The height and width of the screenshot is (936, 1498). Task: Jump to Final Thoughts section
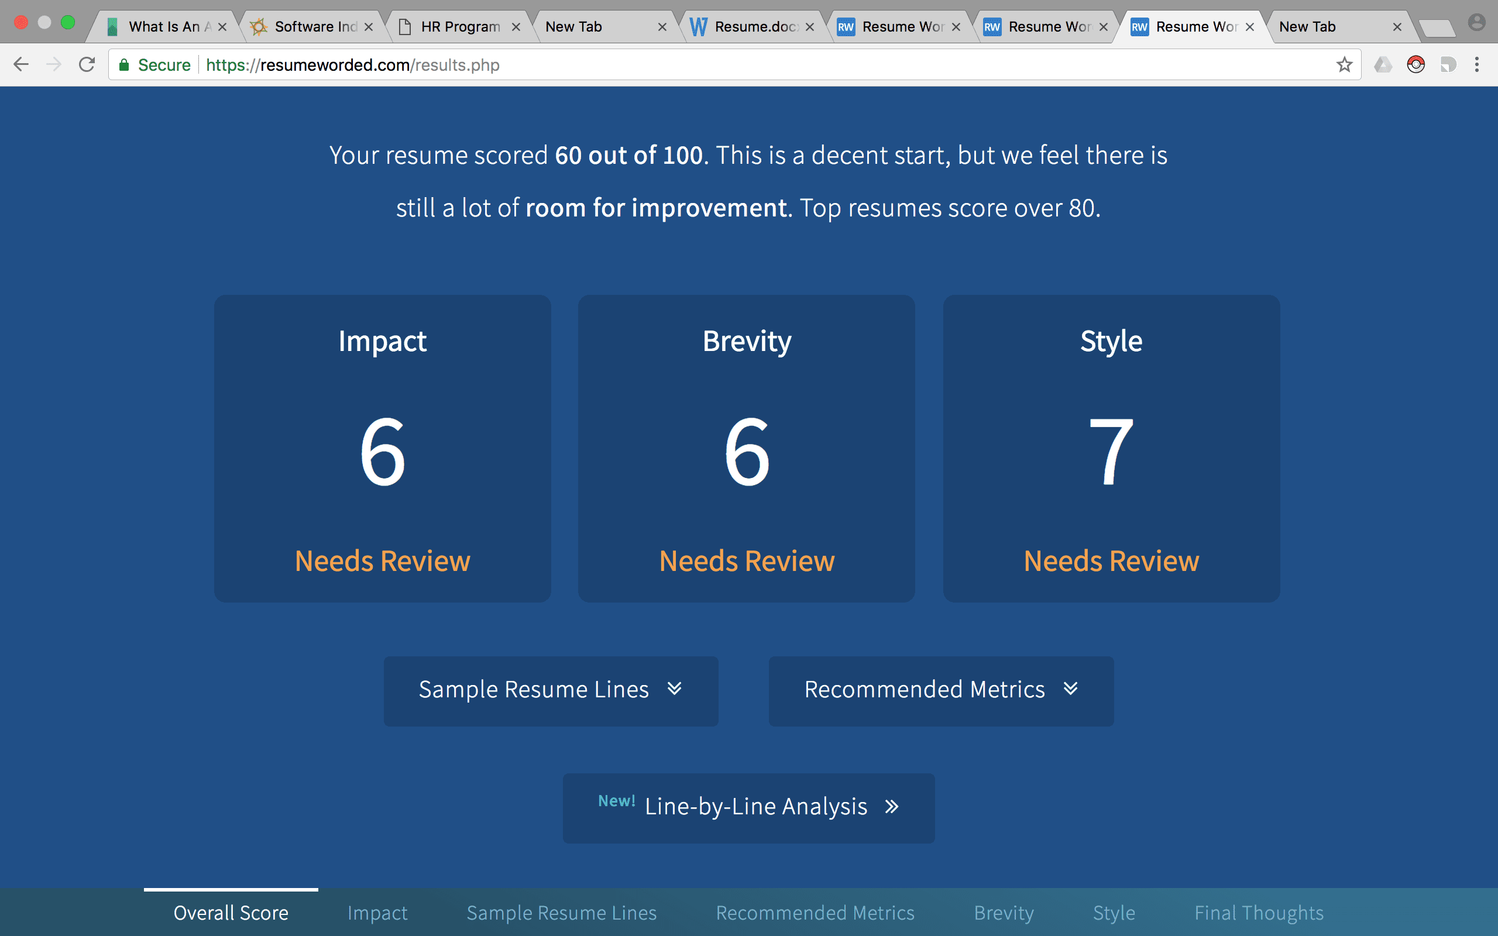1259,913
